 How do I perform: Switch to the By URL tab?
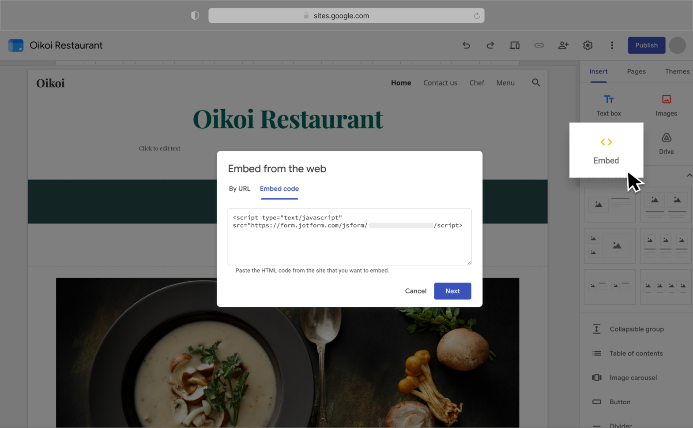(x=239, y=189)
